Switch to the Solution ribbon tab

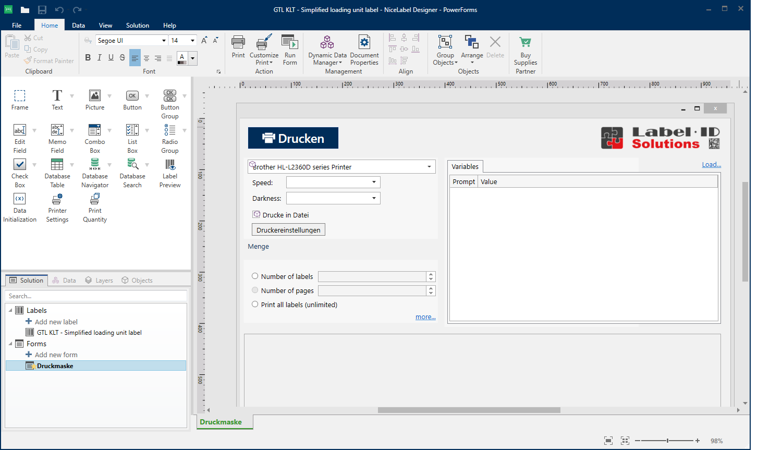[138, 25]
